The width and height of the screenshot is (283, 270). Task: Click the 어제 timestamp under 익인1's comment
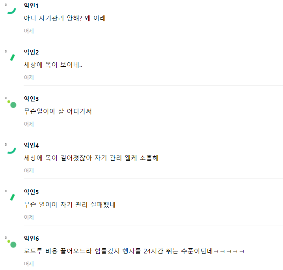coord(29,31)
